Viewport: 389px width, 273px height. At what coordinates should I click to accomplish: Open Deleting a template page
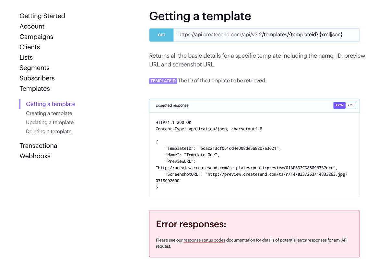(x=49, y=131)
